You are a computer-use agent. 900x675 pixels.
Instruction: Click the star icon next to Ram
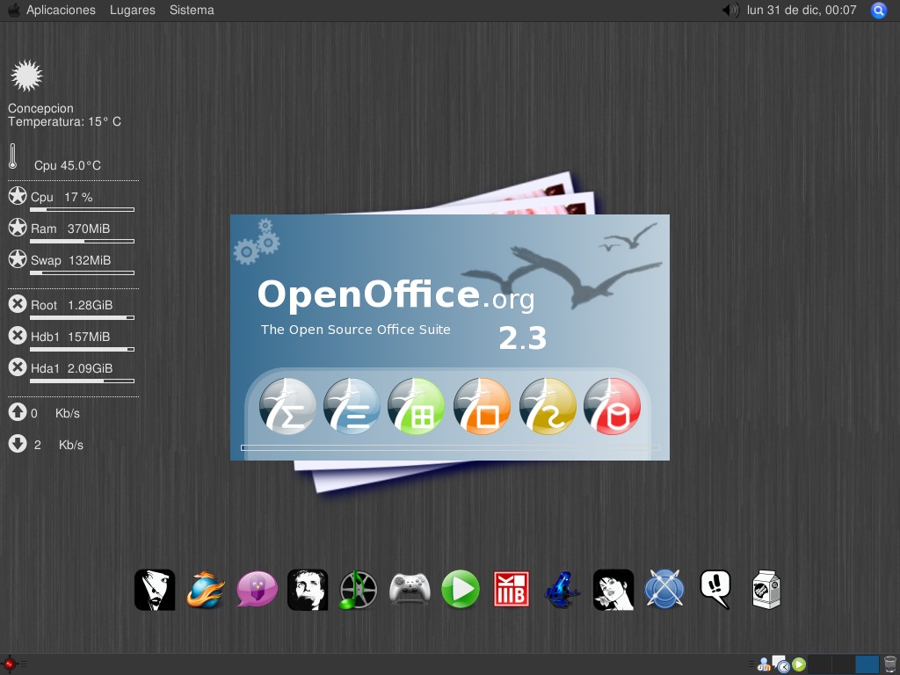click(x=18, y=228)
